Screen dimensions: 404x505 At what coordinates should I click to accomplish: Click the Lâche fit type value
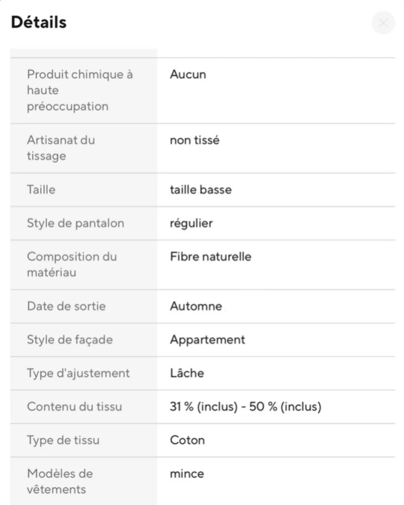(187, 373)
